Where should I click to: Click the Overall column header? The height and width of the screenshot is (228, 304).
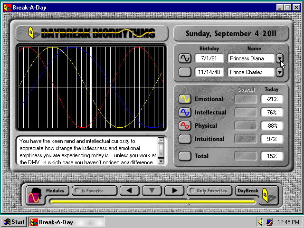[246, 90]
